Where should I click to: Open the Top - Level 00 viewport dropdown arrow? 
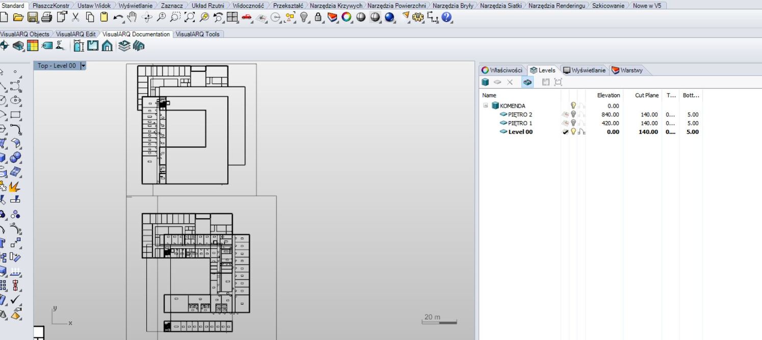tap(83, 66)
